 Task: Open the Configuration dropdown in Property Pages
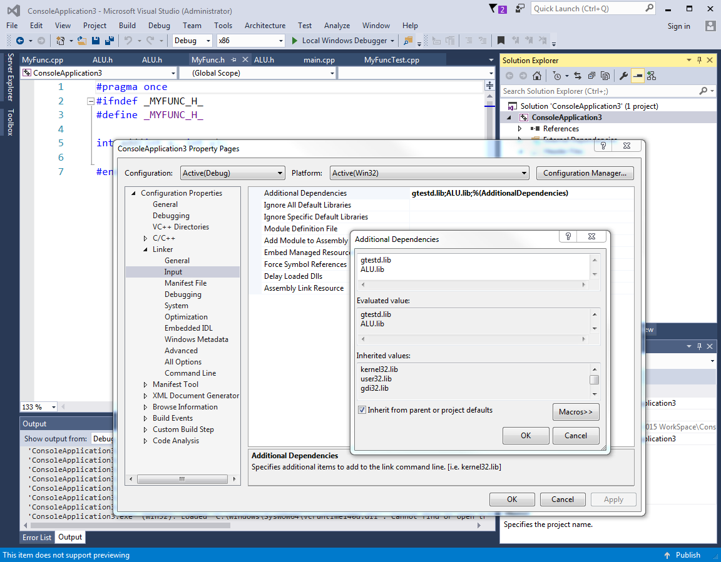pos(232,173)
